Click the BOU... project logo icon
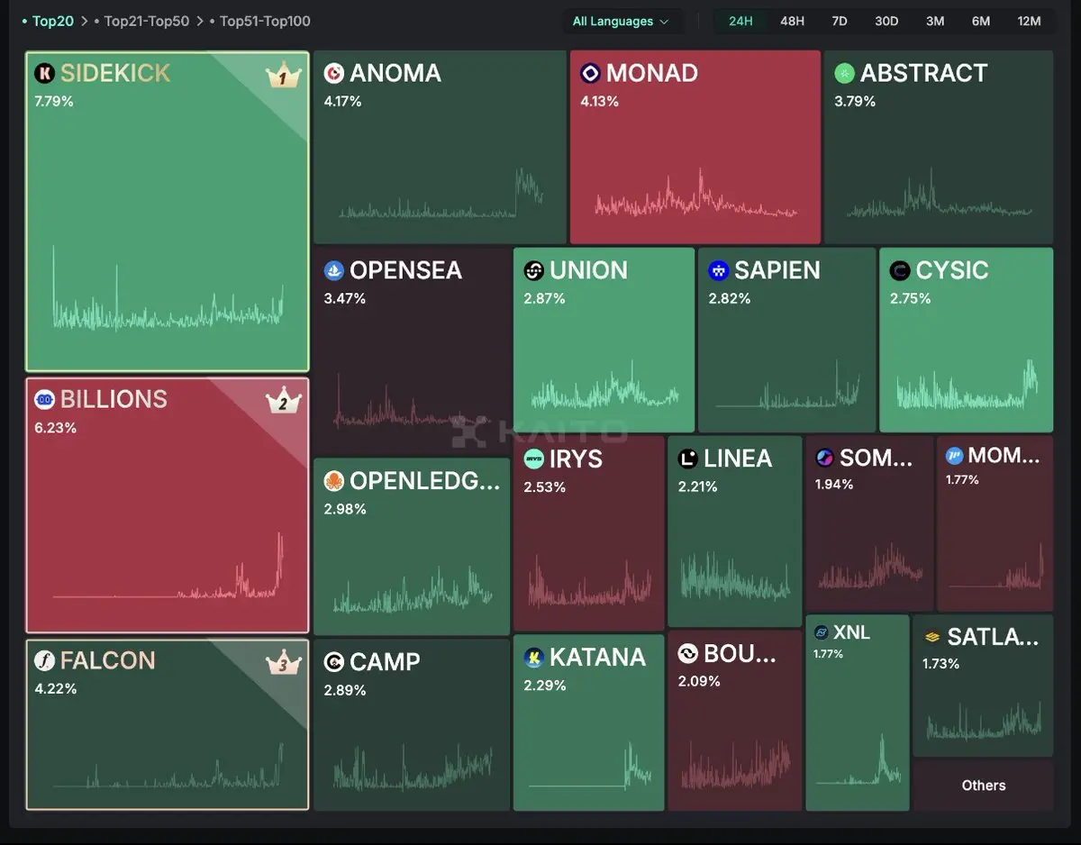Viewport: 1081px width, 845px height. tap(688, 653)
